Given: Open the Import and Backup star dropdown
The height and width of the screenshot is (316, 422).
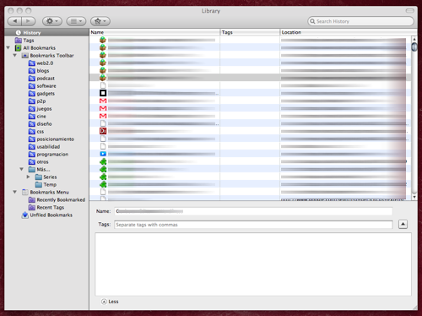Looking at the screenshot, I should click(x=100, y=21).
